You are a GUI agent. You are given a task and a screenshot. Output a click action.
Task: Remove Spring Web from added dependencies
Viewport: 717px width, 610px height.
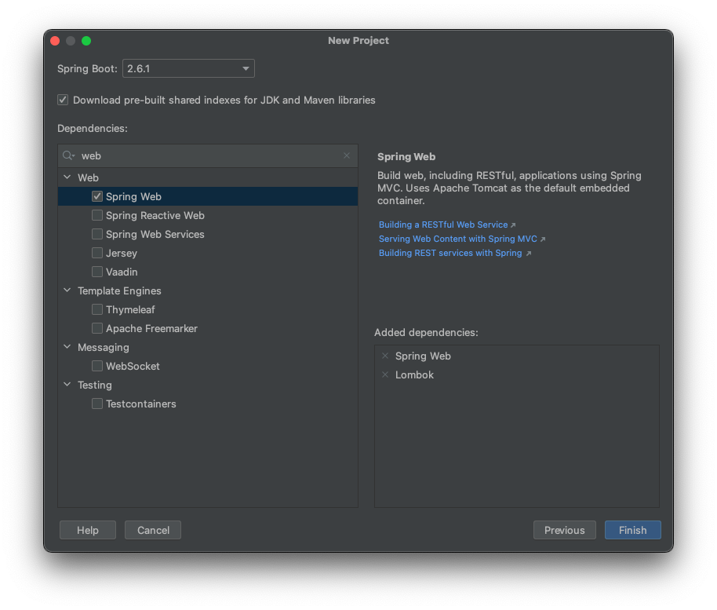385,356
